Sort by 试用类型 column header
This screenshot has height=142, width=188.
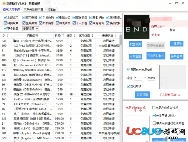tap(86, 36)
